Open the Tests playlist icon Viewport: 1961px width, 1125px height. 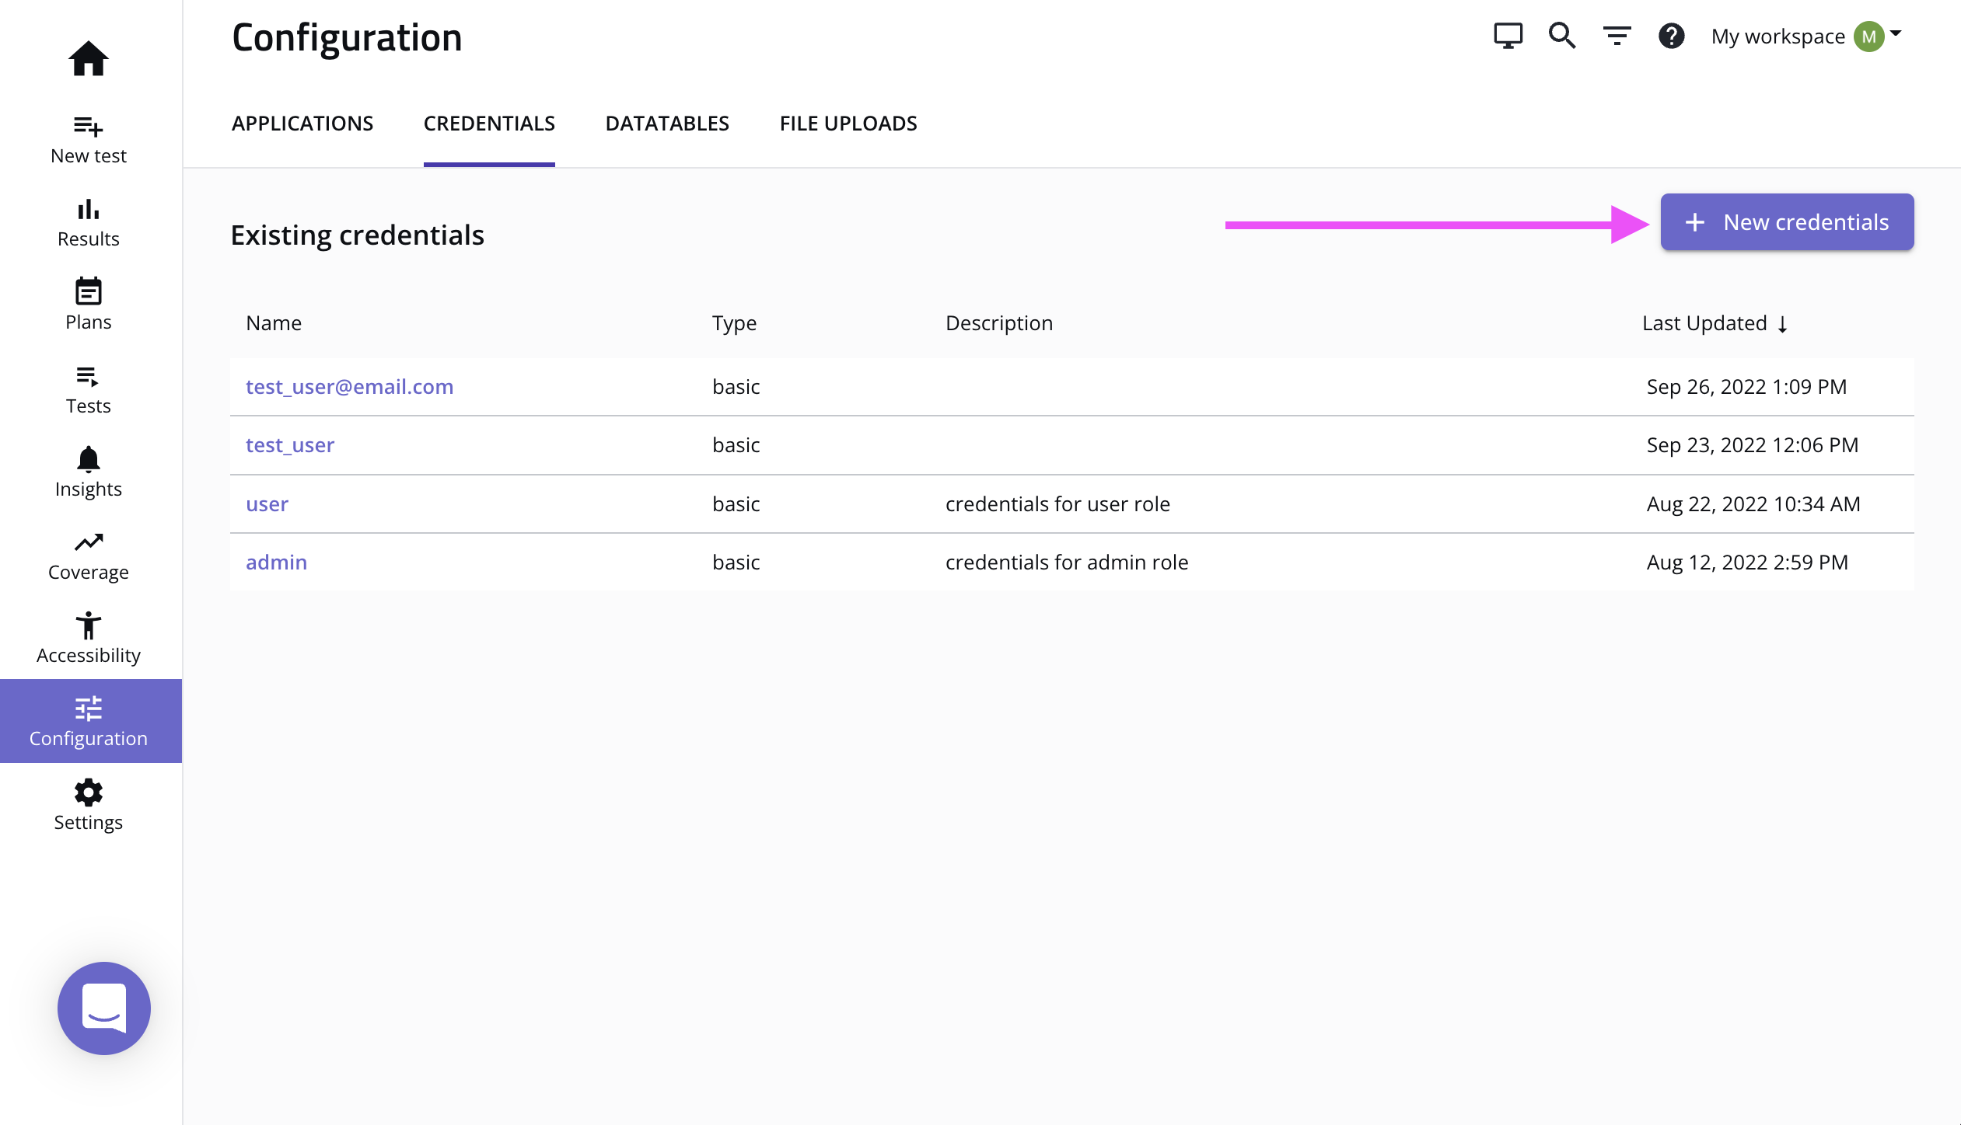[88, 377]
